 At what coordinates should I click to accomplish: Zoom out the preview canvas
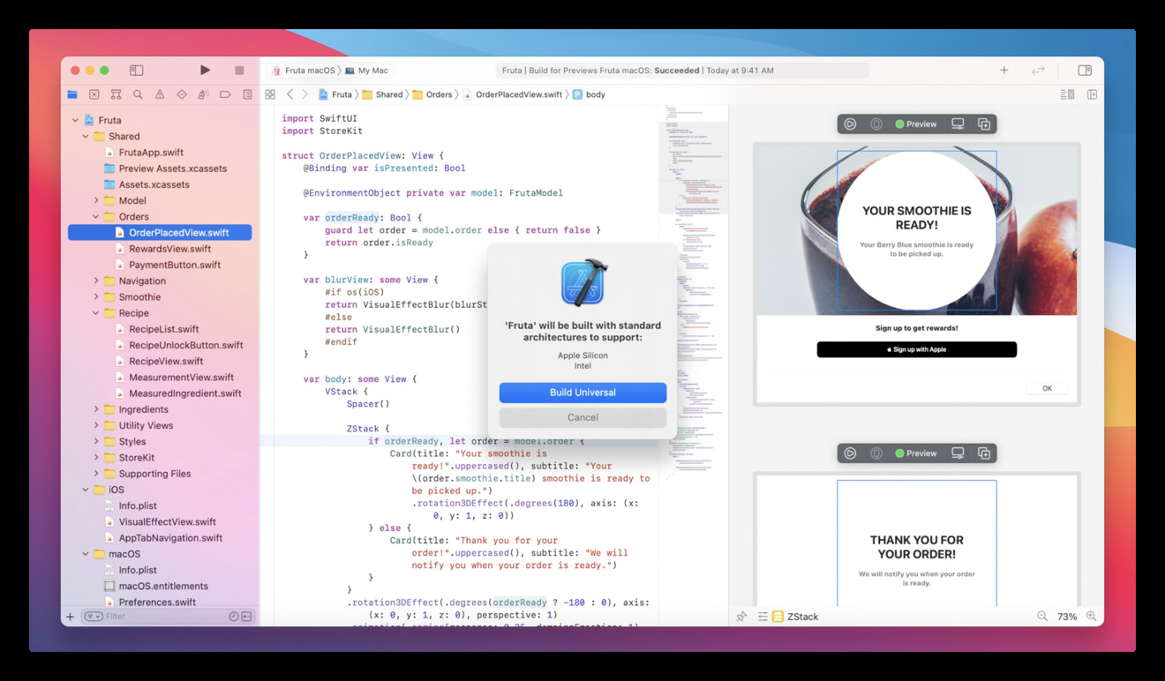point(1042,617)
